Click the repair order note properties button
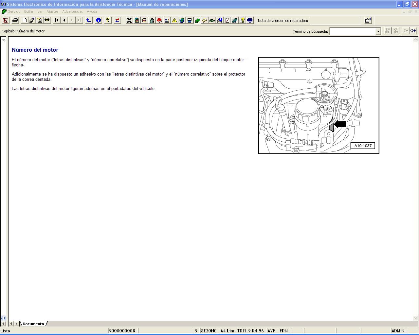Viewport: 419px width, 335px height. point(368,21)
